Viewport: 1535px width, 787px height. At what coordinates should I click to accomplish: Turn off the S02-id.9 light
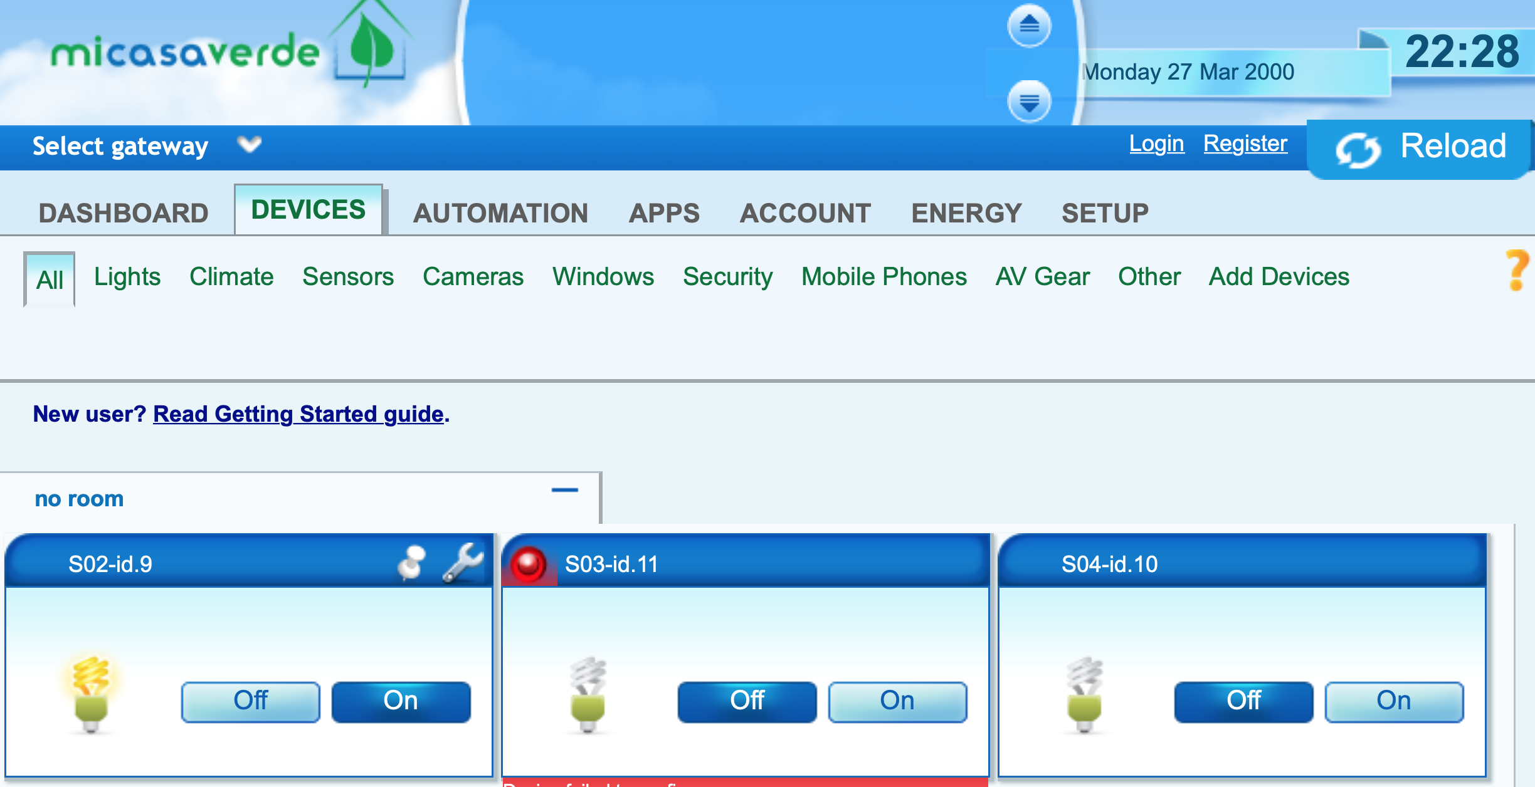coord(250,701)
